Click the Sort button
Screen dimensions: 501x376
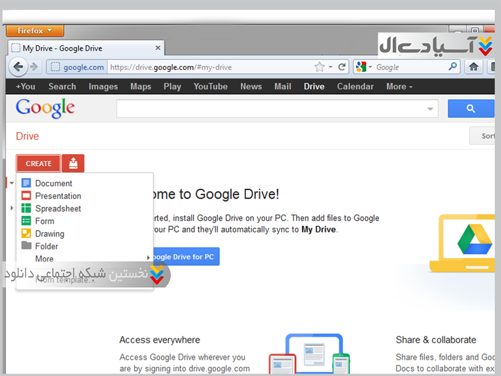pos(485,136)
